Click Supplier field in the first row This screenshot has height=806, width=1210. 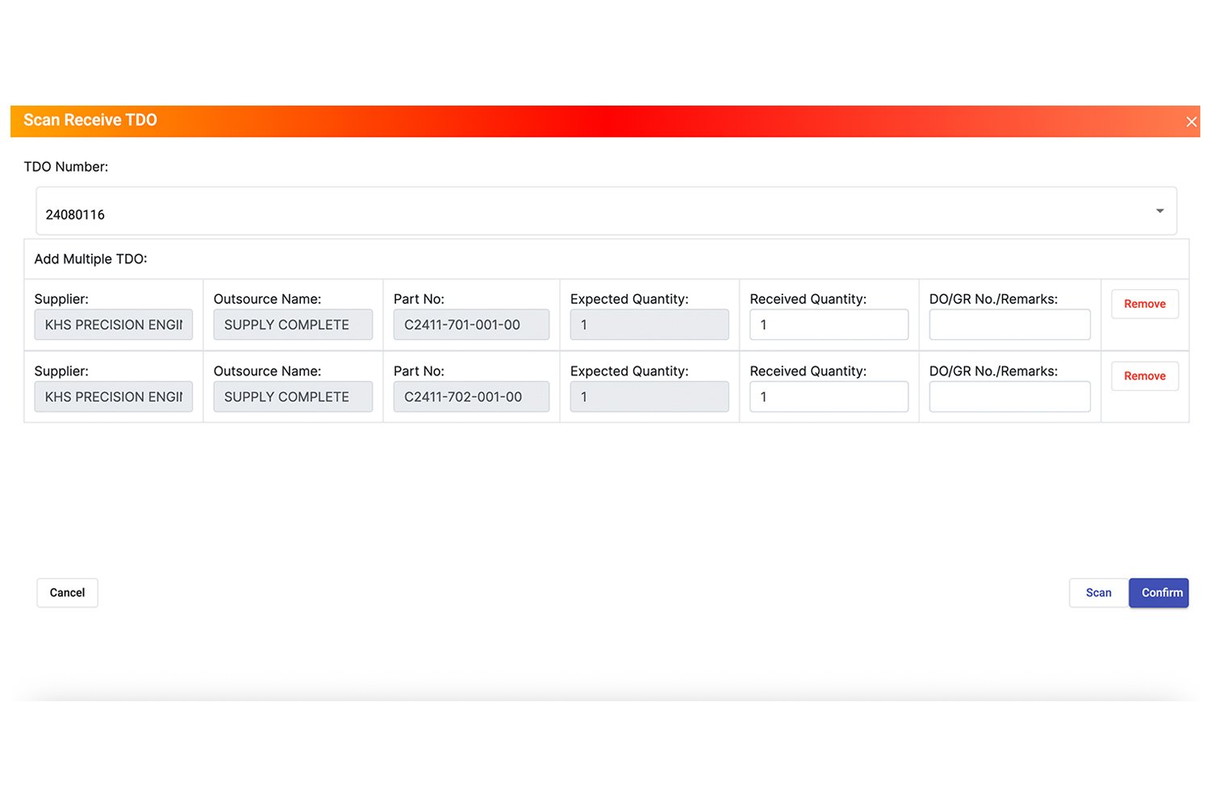pyautogui.click(x=114, y=325)
